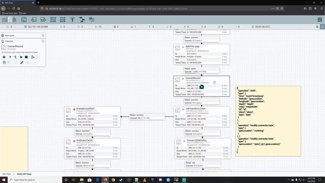Open Chrome from the taskbar
The width and height of the screenshot is (325, 183).
[113, 179]
